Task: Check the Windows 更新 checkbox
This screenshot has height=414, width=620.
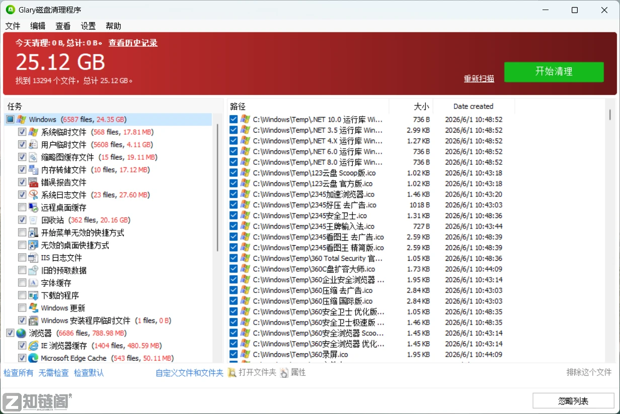Action: pos(22,308)
